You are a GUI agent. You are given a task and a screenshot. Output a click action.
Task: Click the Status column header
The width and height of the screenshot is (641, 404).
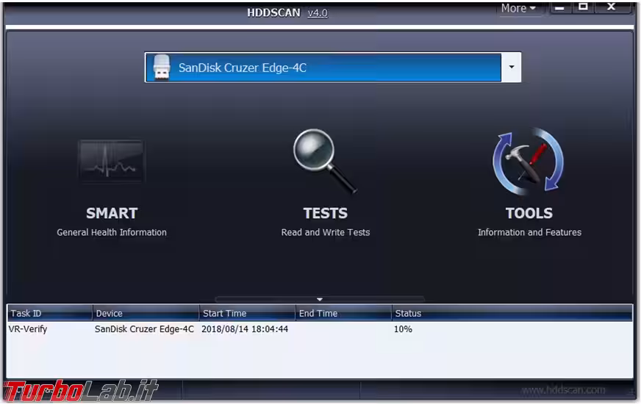pos(511,314)
